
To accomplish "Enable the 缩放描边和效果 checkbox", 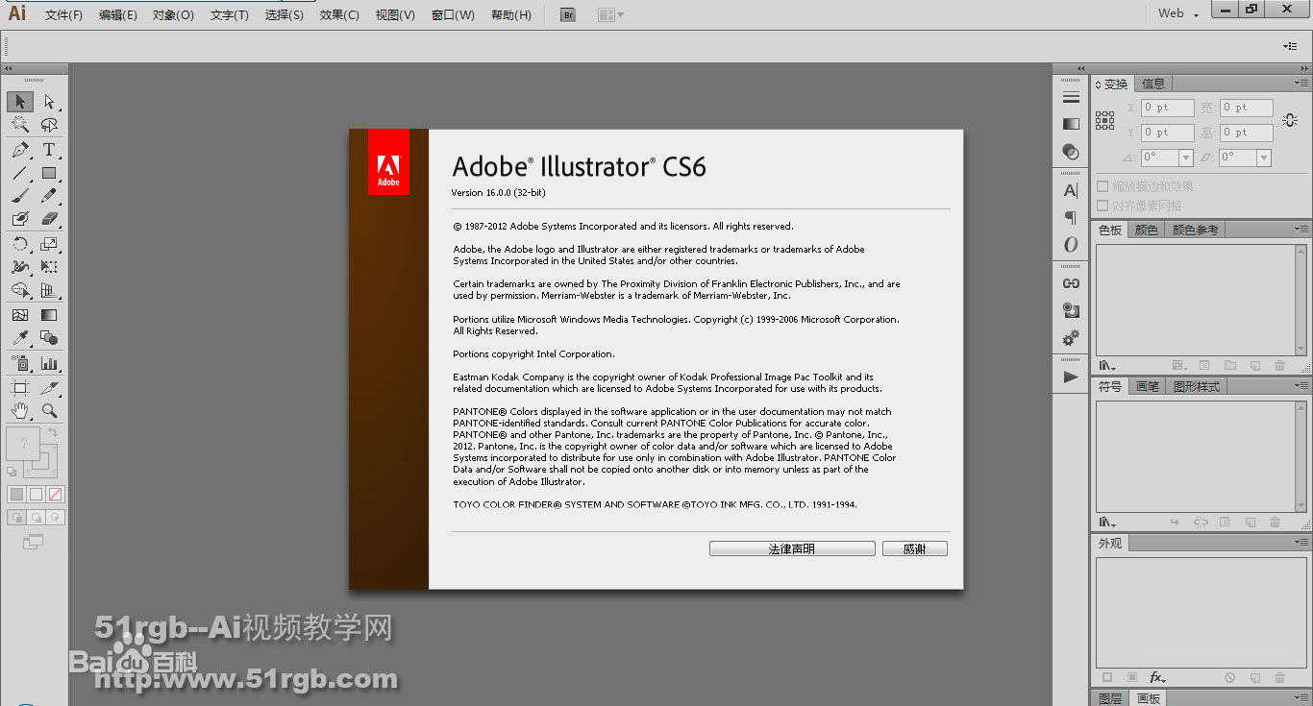I will click(1103, 186).
